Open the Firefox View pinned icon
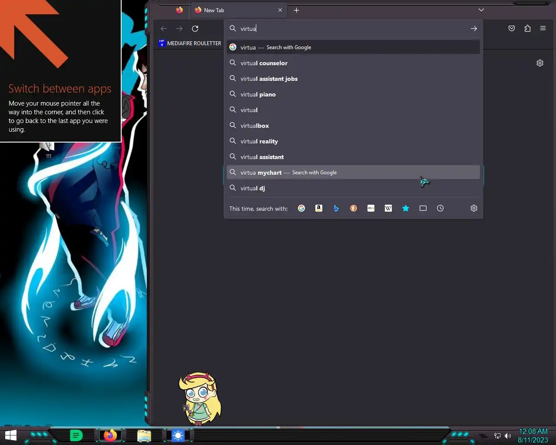The width and height of the screenshot is (556, 445). pyautogui.click(x=179, y=10)
